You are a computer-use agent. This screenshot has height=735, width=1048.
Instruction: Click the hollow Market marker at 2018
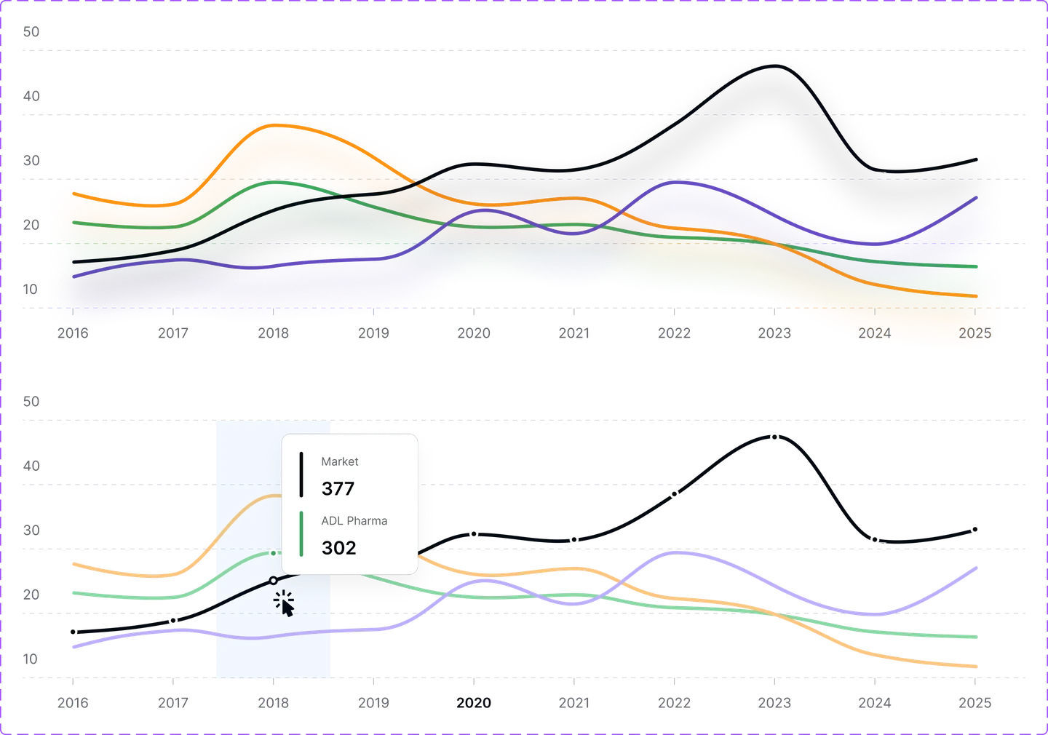273,581
